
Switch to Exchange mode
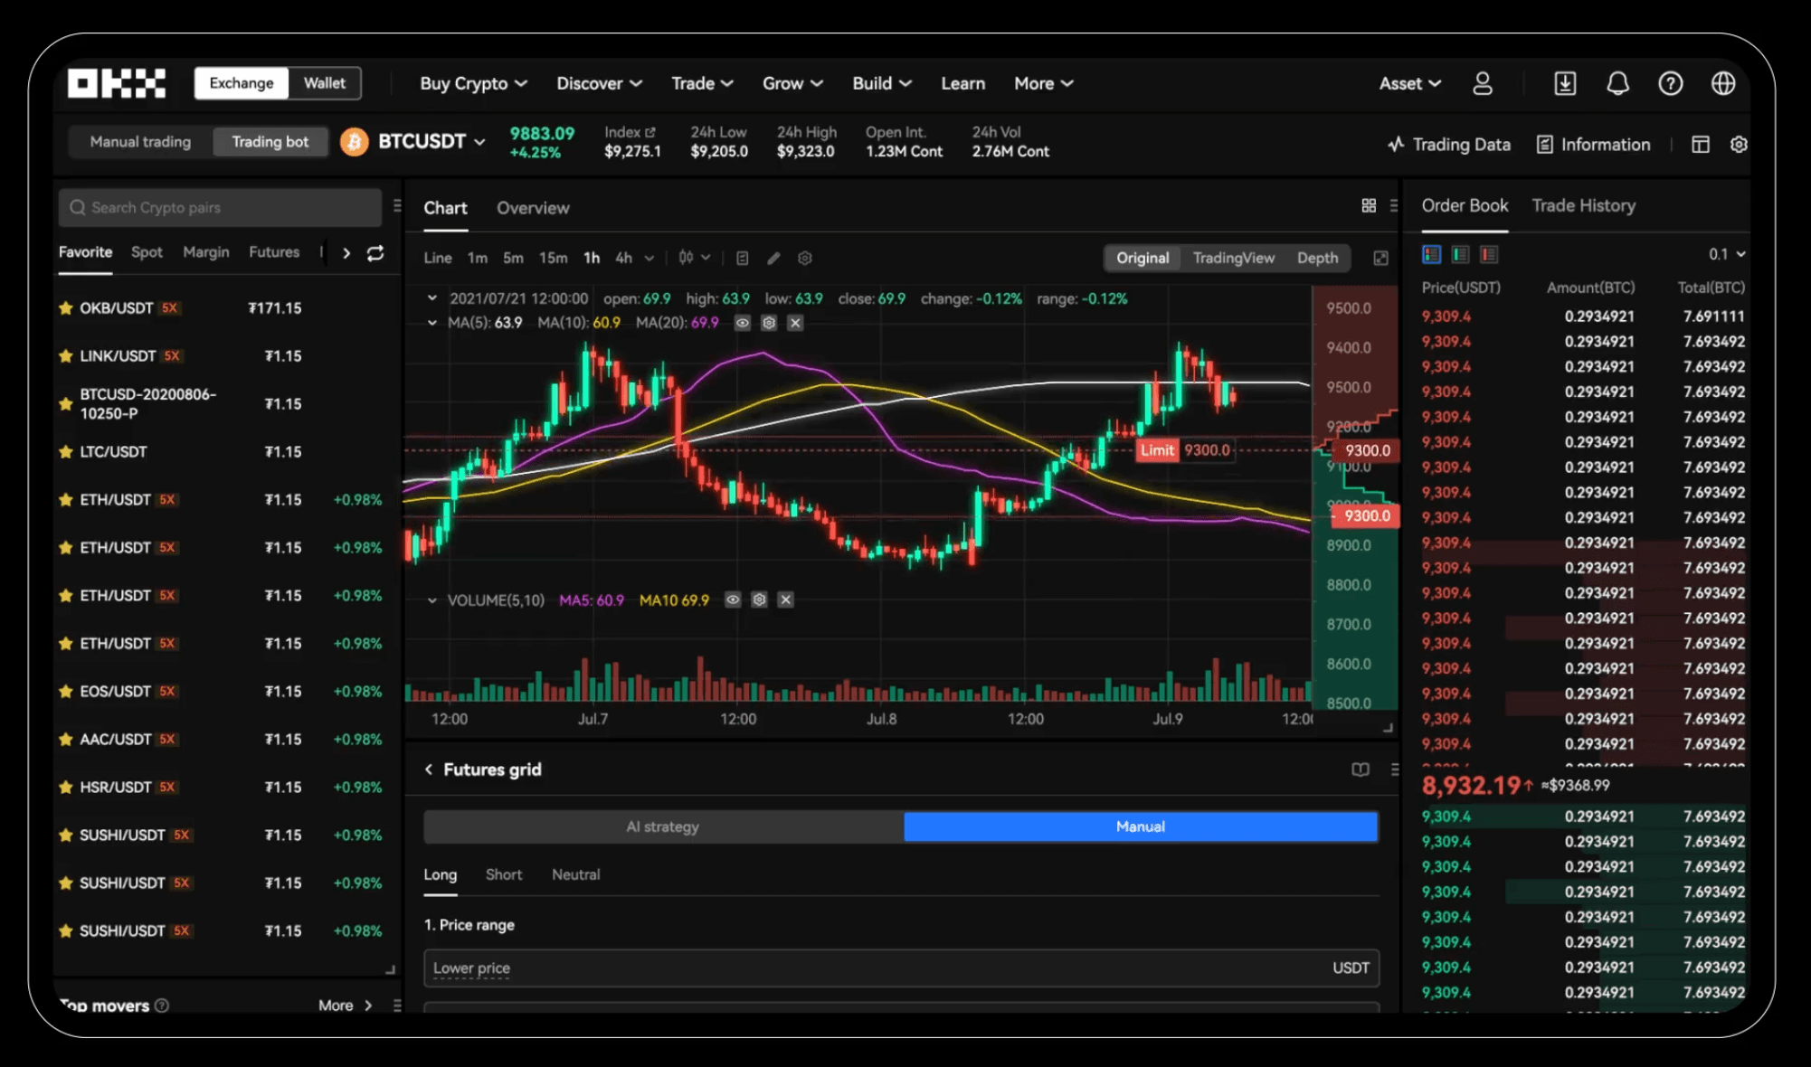coord(242,83)
